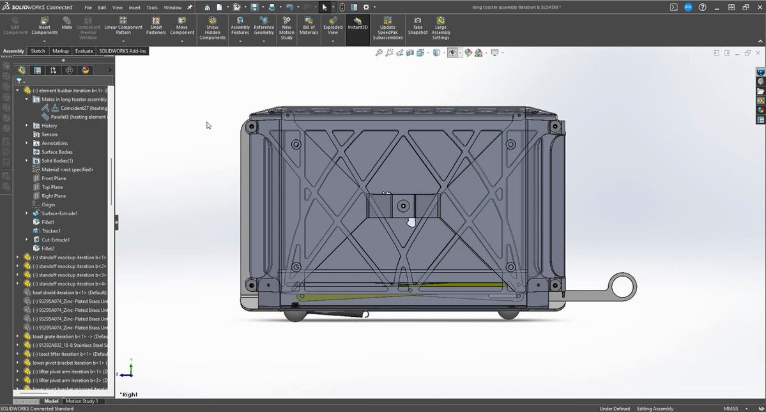The width and height of the screenshot is (766, 412).
Task: Select the Mate tool
Action: coord(67,23)
